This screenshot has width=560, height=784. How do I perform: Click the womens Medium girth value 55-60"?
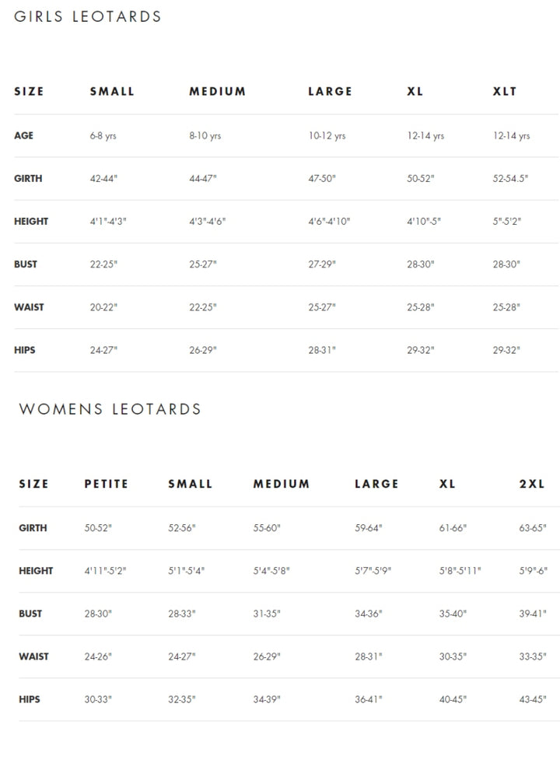pos(267,528)
